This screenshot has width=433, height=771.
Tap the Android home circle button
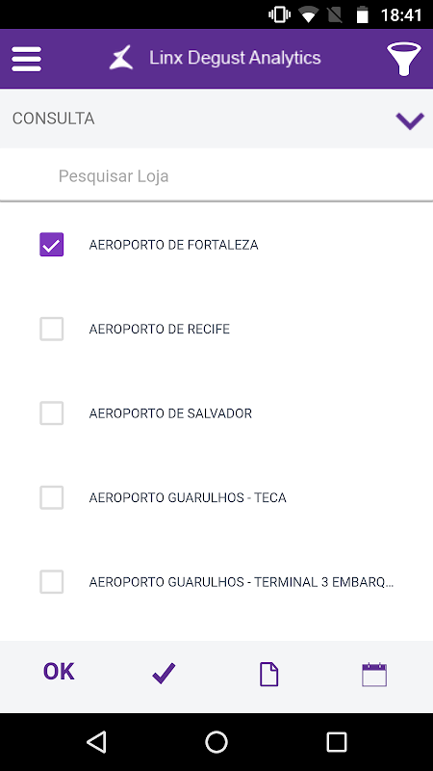(216, 741)
